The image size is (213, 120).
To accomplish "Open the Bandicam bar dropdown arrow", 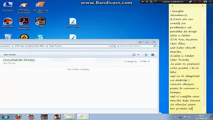I will point(142,2).
